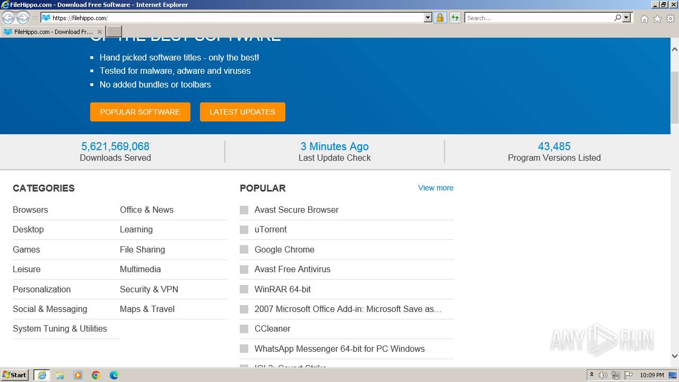Open the View more link

click(x=436, y=188)
